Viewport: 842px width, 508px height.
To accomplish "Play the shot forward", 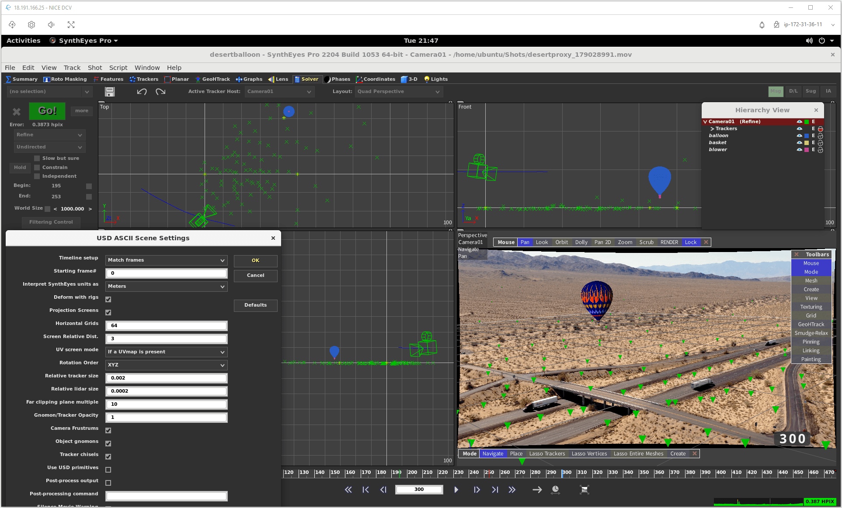I will point(456,490).
